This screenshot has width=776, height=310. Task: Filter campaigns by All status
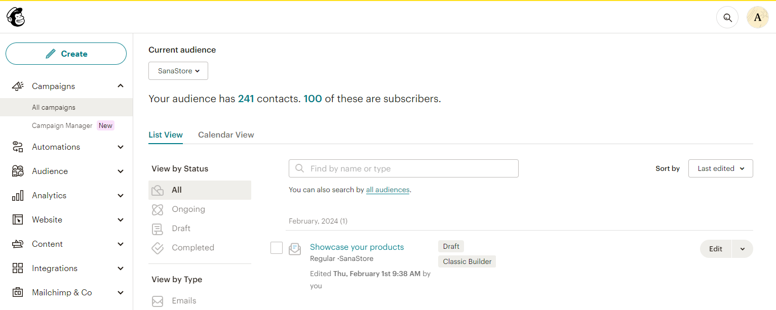(200, 190)
